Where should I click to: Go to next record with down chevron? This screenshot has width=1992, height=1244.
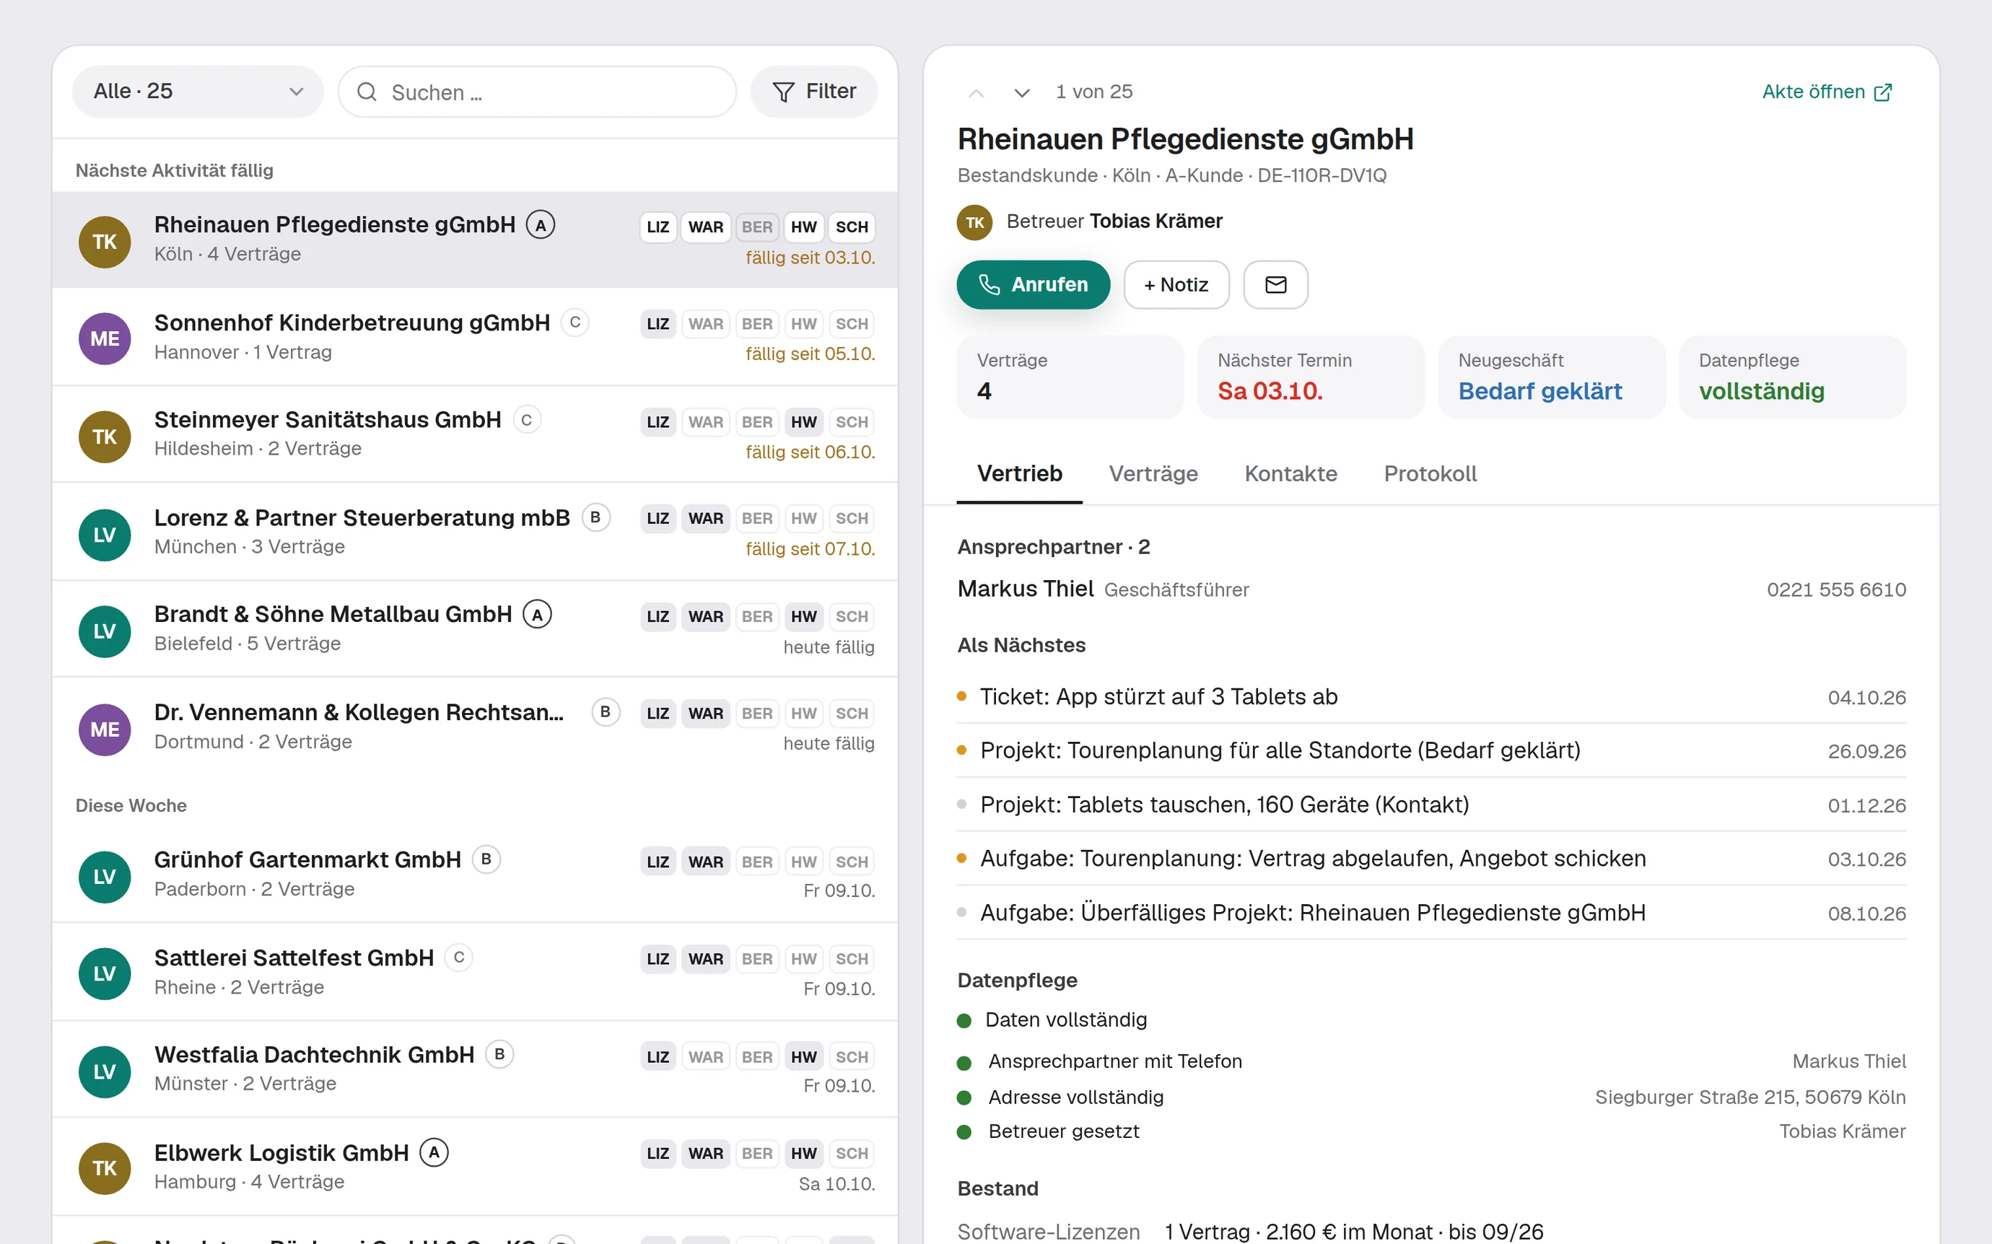pos(1021,92)
